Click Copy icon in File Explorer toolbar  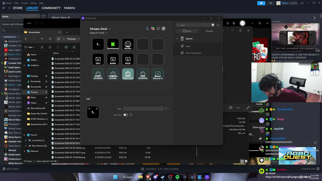coord(50,47)
